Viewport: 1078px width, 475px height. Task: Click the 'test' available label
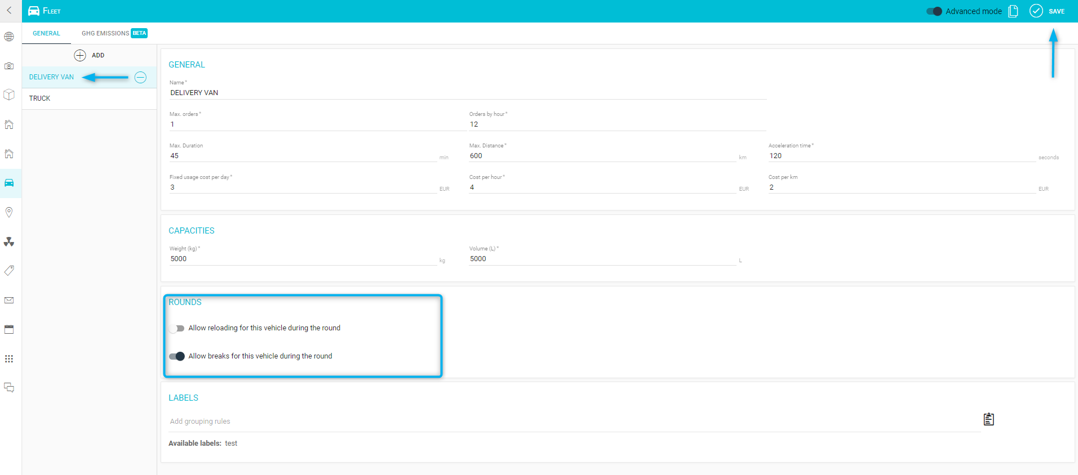[231, 443]
